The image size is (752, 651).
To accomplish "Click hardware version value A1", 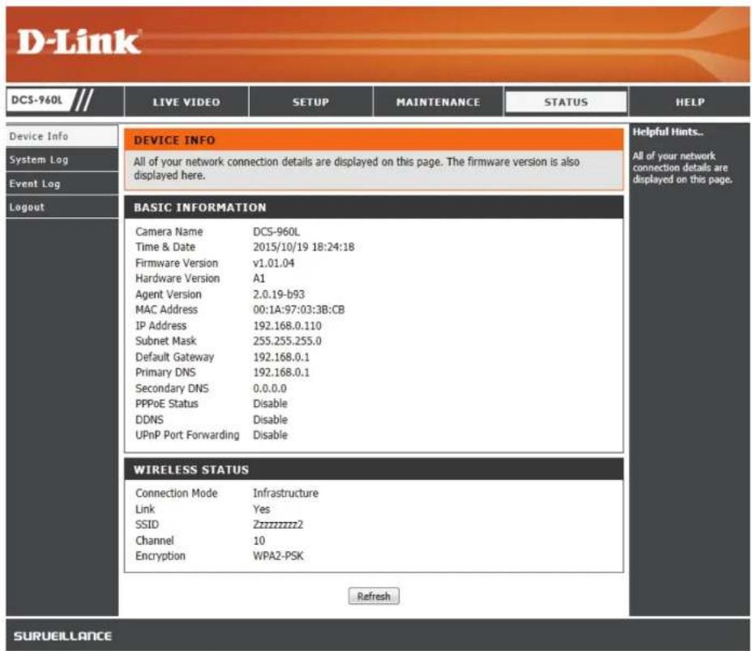I will coord(259,278).
